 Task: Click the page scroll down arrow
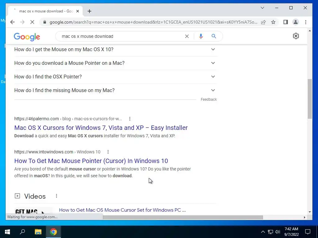(310, 212)
